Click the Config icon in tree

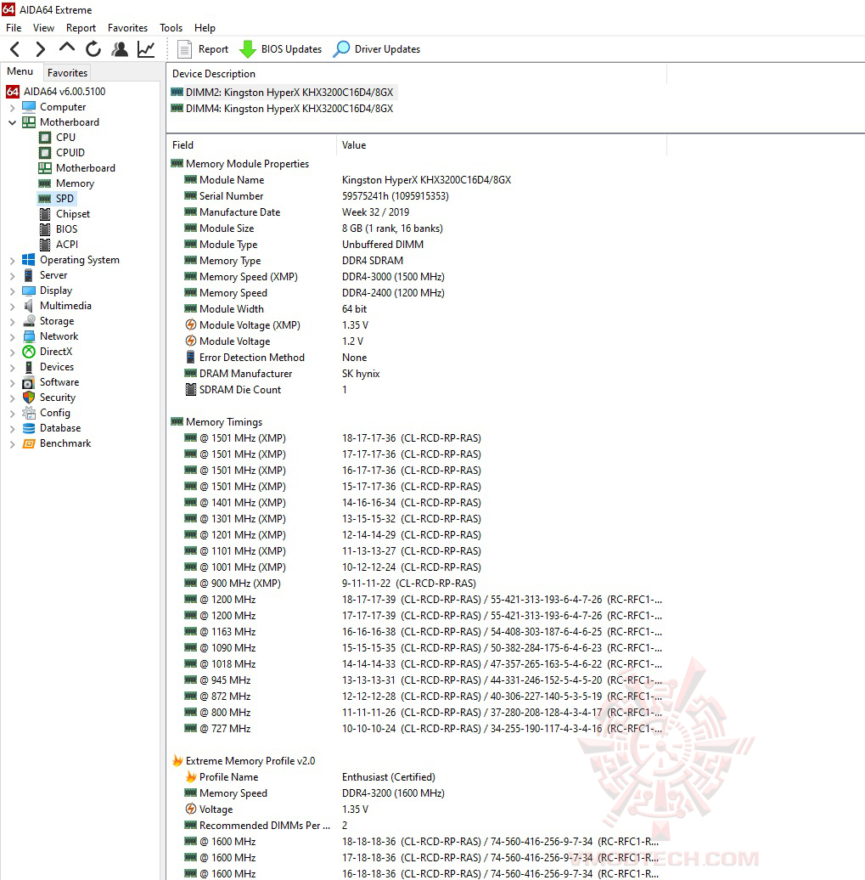(x=29, y=413)
